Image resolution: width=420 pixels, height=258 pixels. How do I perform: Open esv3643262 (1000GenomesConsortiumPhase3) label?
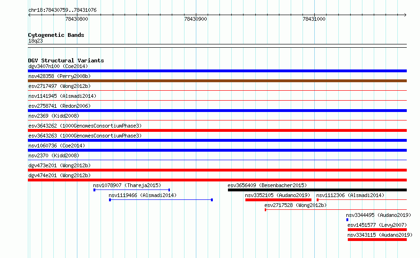point(85,126)
